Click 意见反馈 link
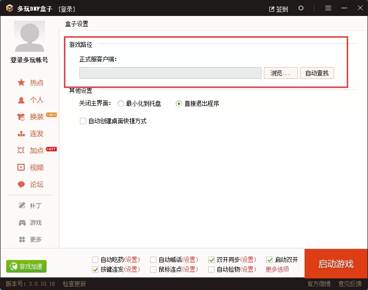This screenshot has width=368, height=290. coord(350,284)
